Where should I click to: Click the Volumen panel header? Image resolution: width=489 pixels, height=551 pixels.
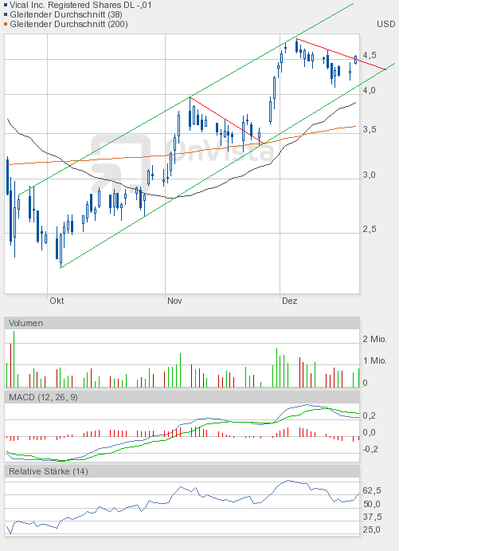[x=182, y=323]
